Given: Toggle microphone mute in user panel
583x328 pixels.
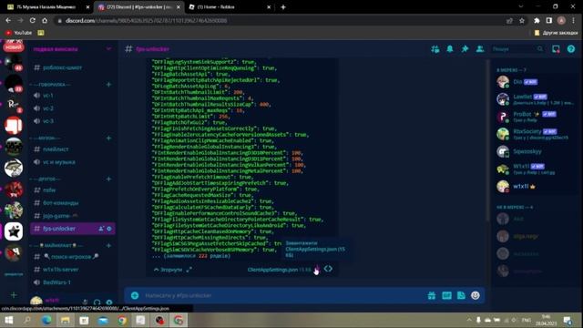Looking at the screenshot, I should (x=85, y=302).
